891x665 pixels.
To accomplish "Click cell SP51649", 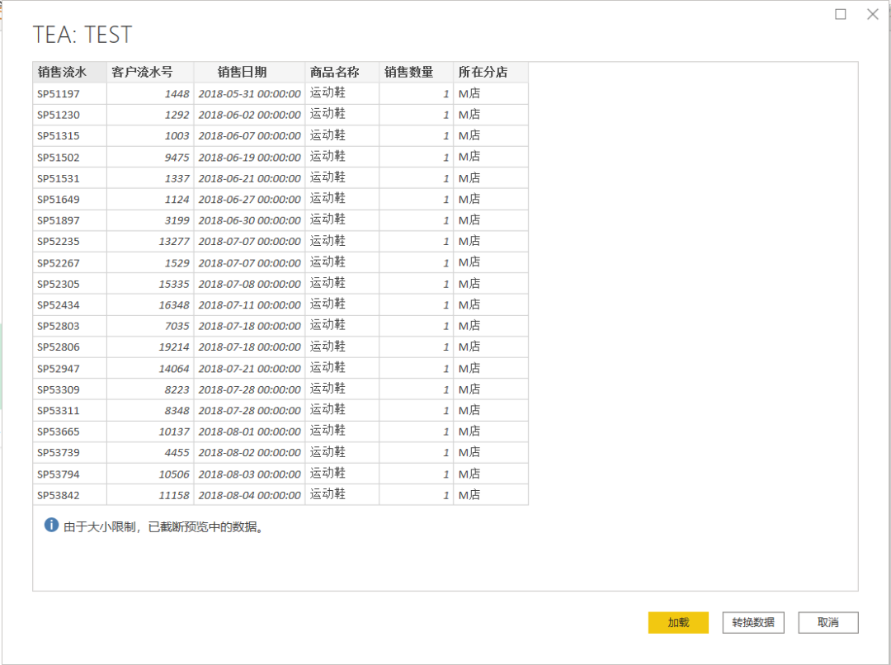I will tap(70, 200).
